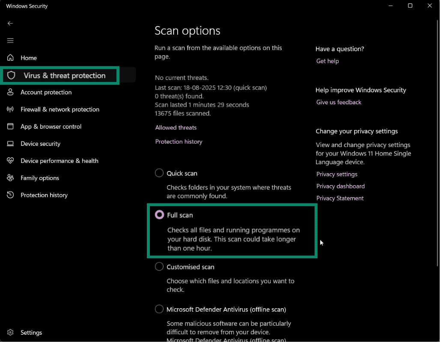View Protection history from the sidebar
This screenshot has height=342, width=441.
[44, 195]
